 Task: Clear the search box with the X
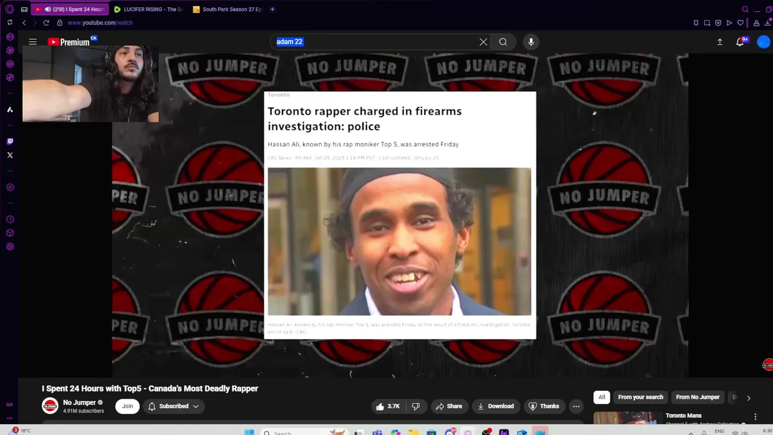pyautogui.click(x=483, y=42)
